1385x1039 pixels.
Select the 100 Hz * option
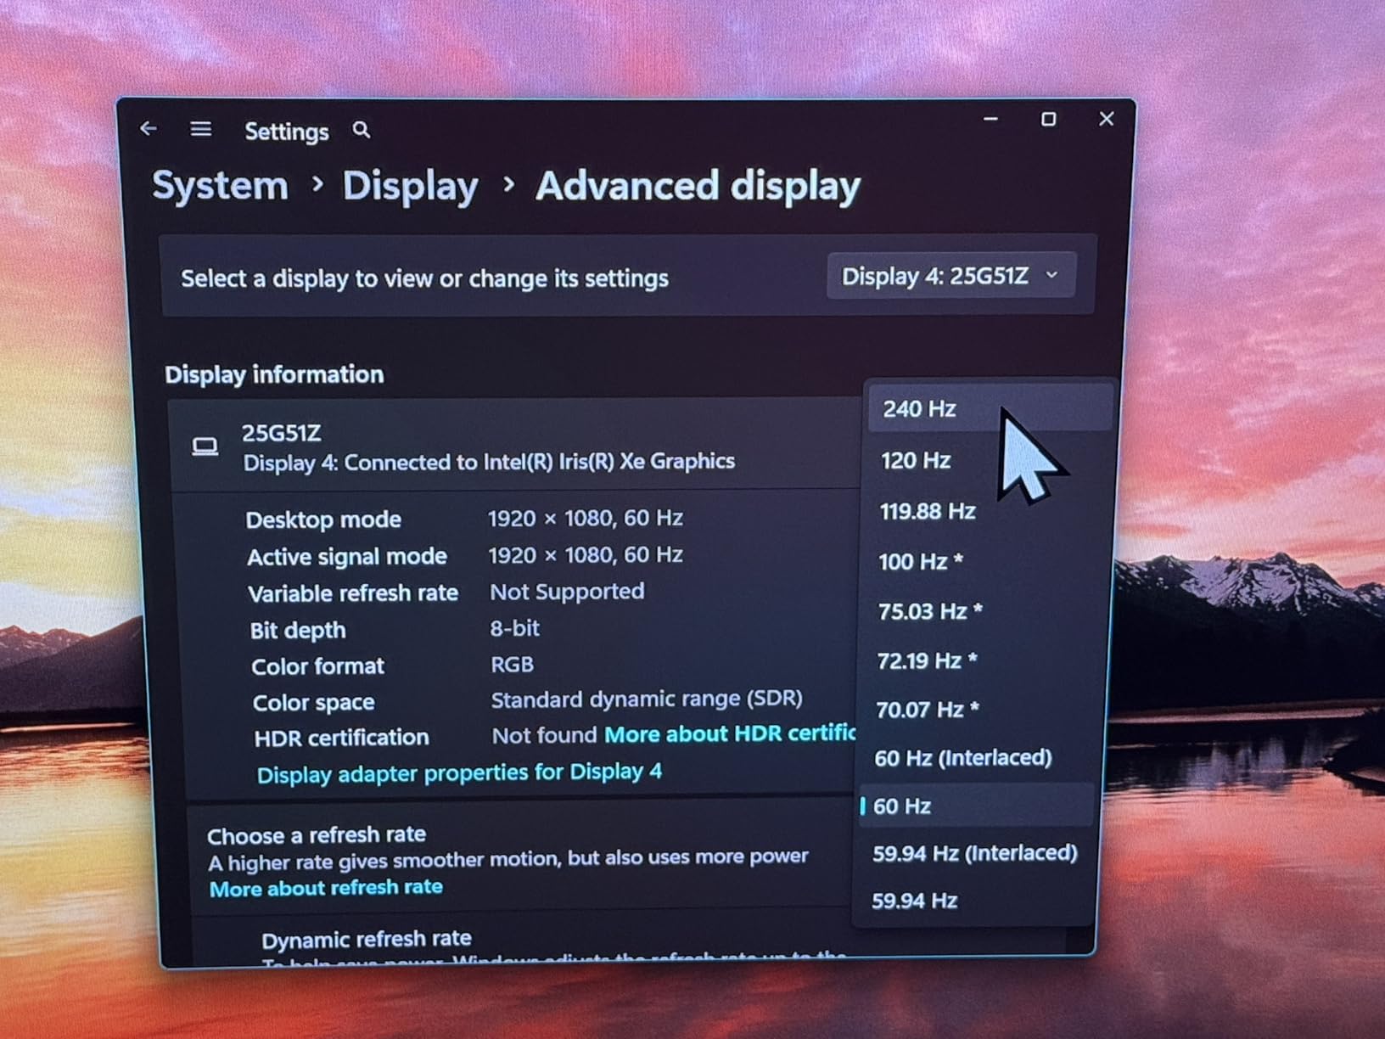click(x=983, y=561)
